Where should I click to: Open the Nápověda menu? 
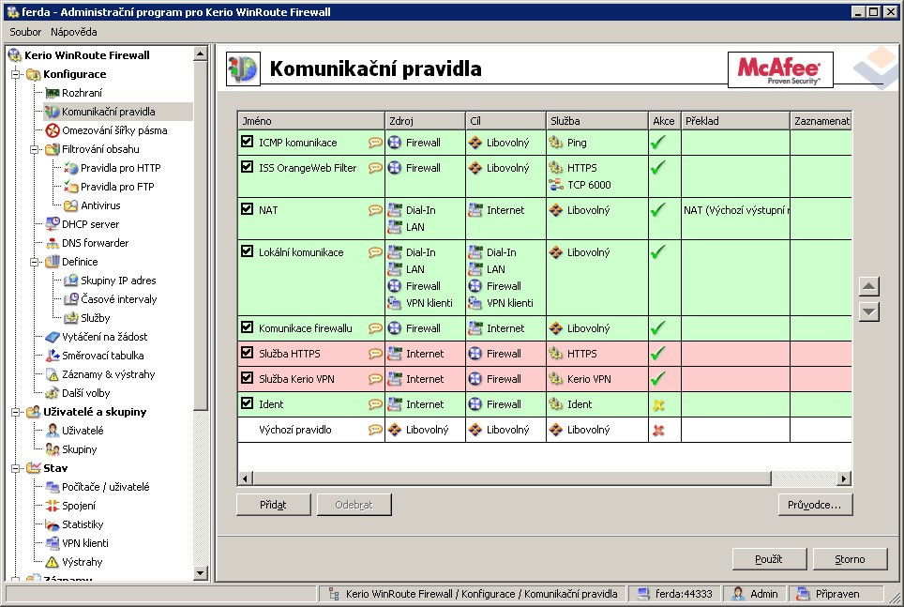[74, 32]
